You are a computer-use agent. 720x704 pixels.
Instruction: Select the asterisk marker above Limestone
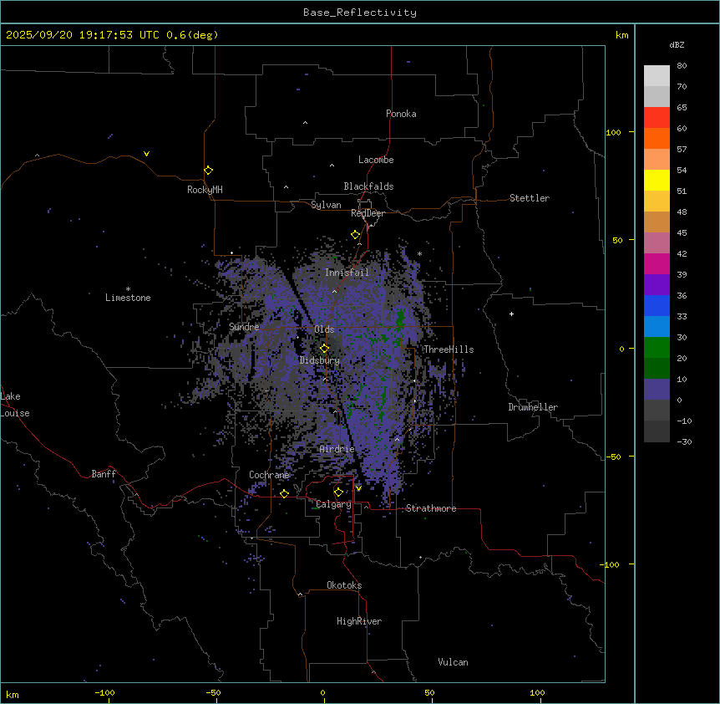point(128,288)
